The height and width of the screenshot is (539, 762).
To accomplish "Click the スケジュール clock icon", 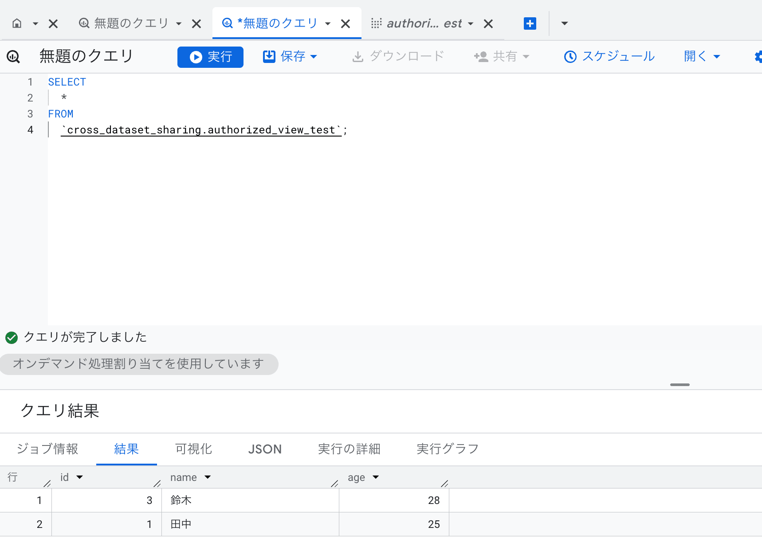I will coord(570,56).
